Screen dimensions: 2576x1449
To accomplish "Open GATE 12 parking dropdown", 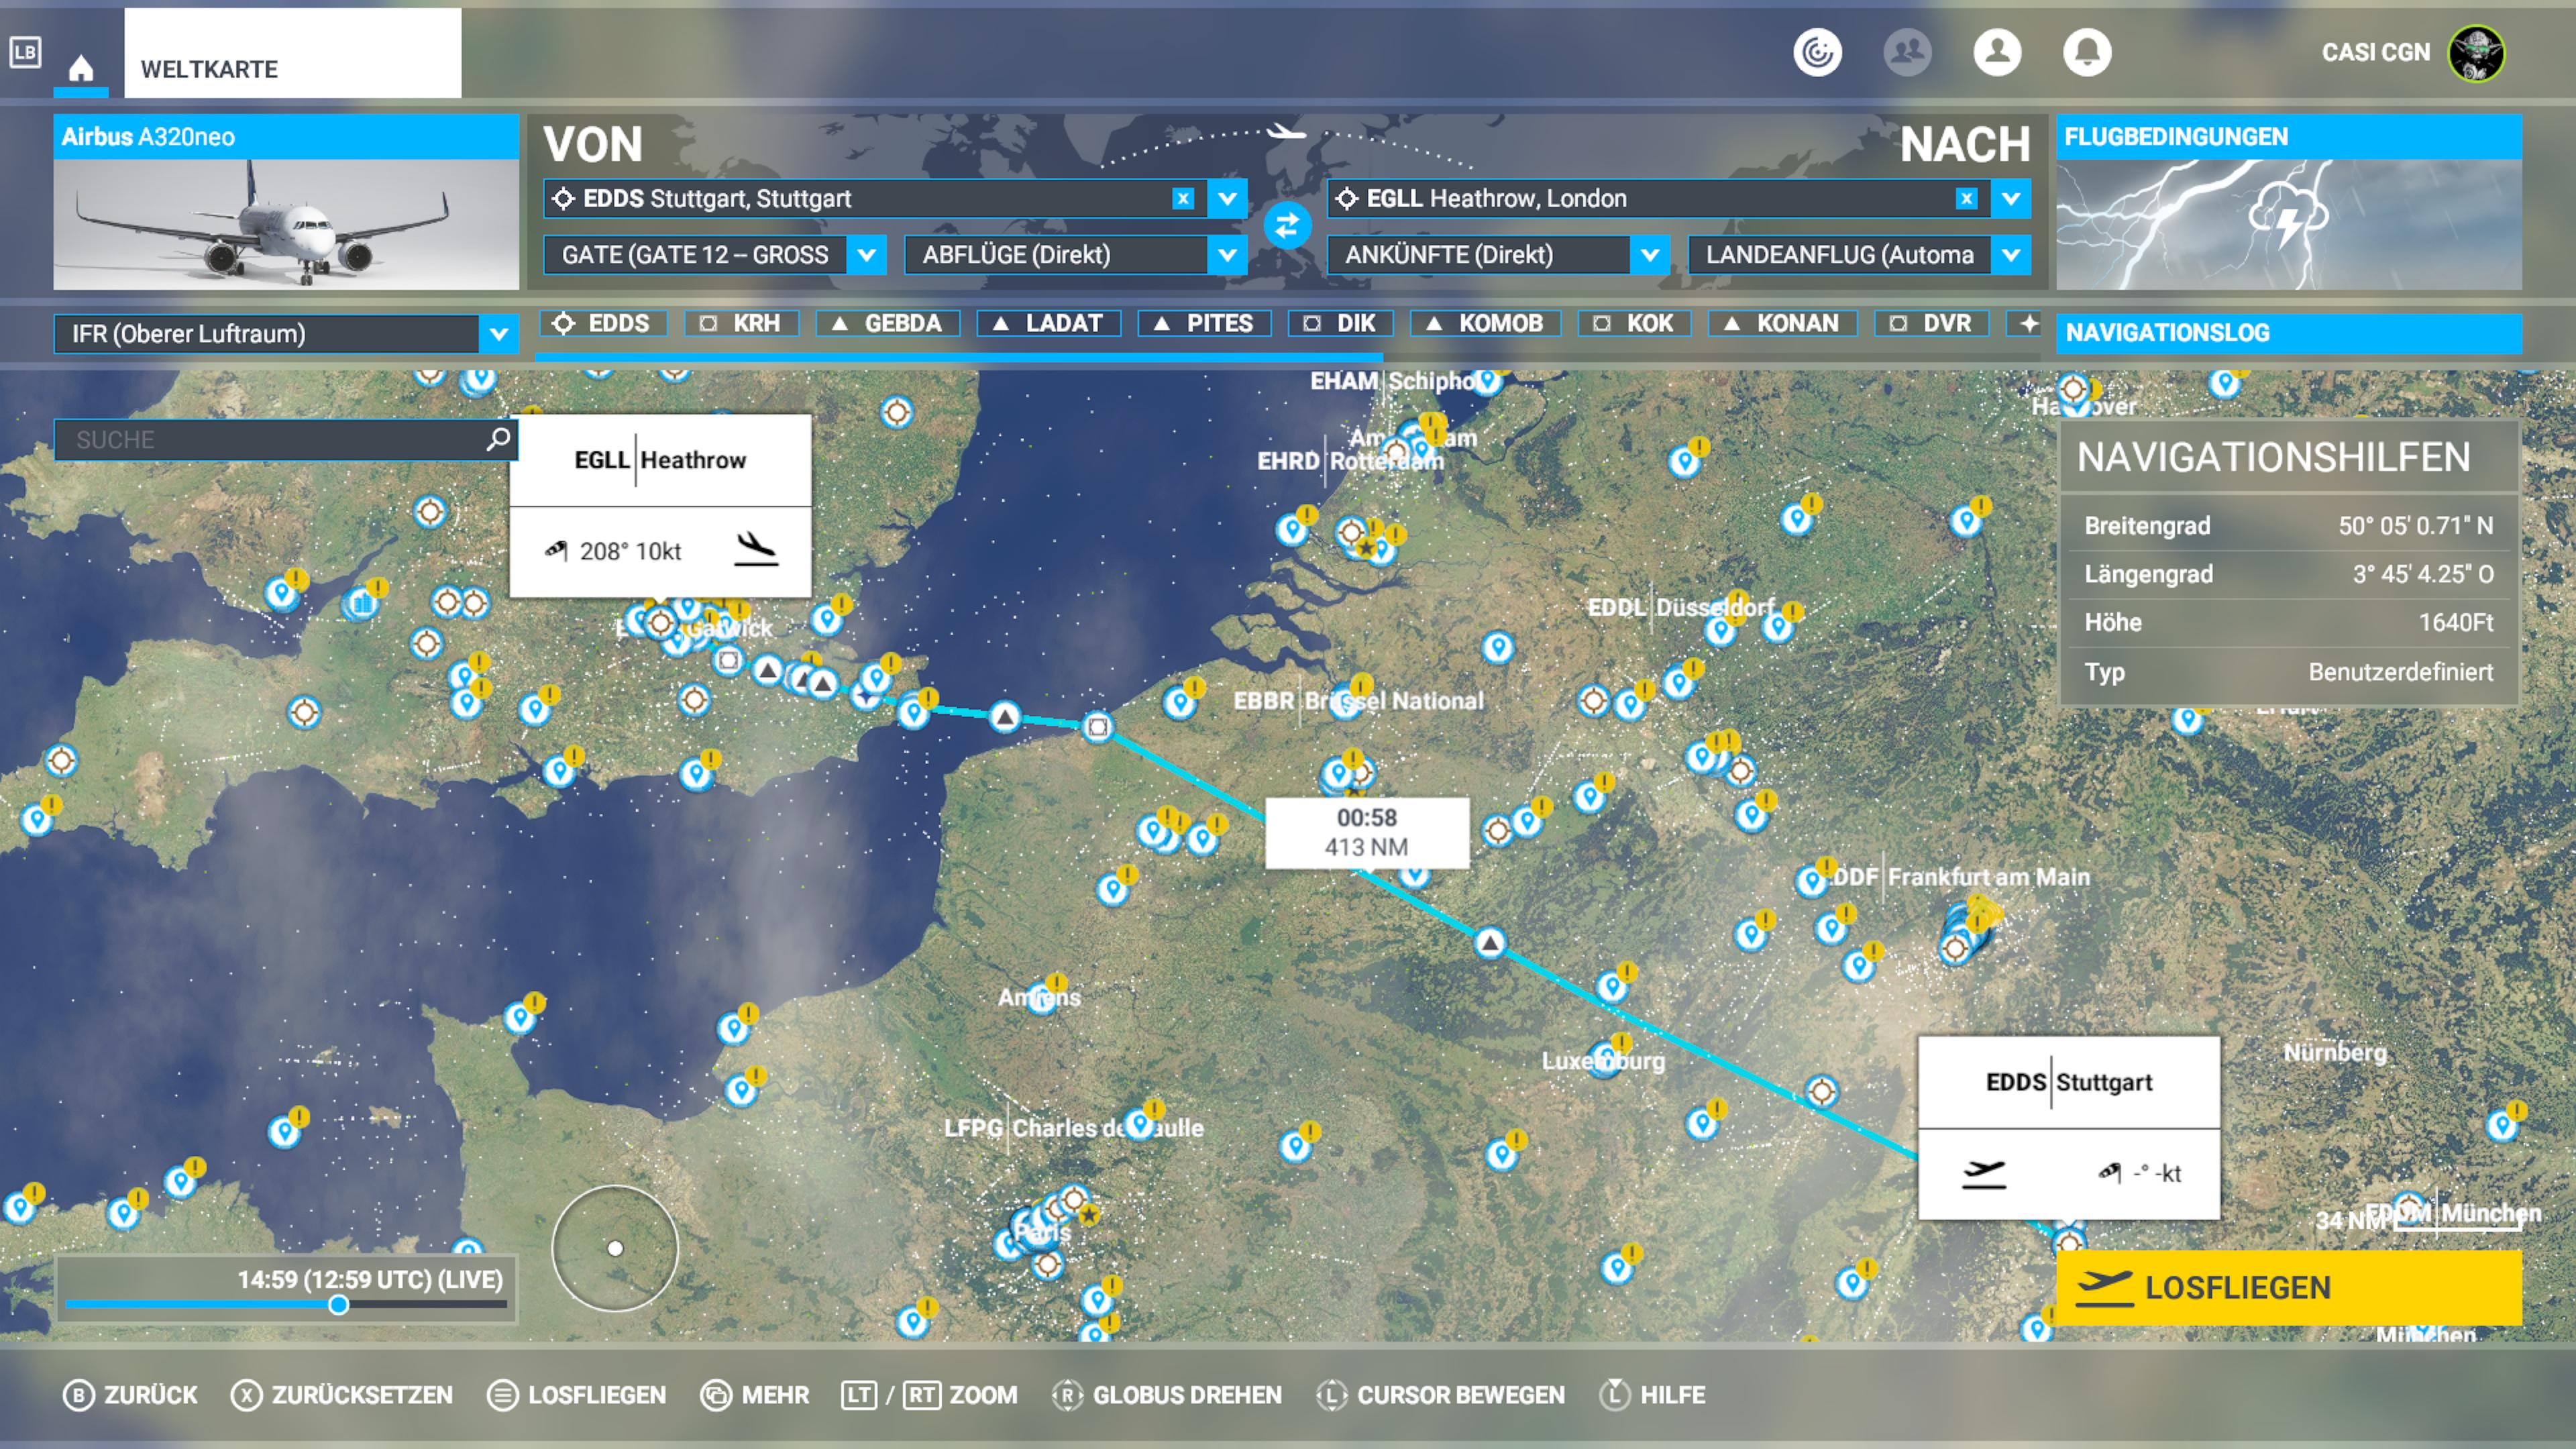I will [866, 255].
